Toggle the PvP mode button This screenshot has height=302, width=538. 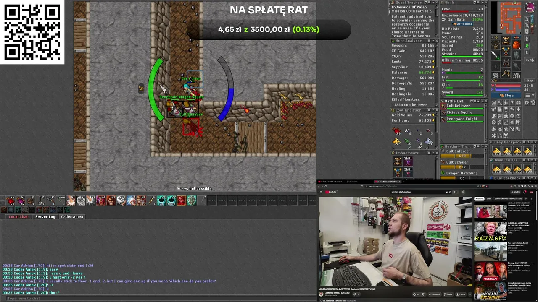530,60
